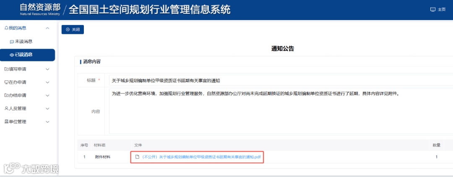Viewport: 453px width, 177px height.
Task: Click the chevron next to 人员管理
Action: tap(48, 109)
